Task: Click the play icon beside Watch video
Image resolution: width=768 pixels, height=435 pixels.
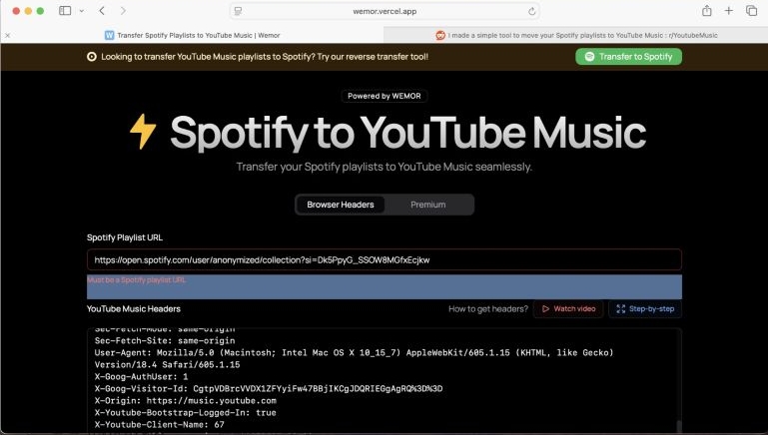Action: 545,308
